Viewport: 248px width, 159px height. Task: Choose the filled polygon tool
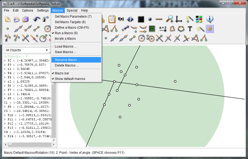coord(172,29)
